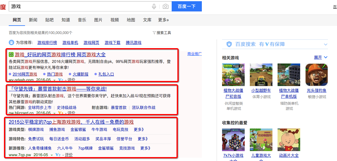Screen dimensions: 337x161
Task: Expand 更多》 in 游戏类型 row
Action: point(138,129)
